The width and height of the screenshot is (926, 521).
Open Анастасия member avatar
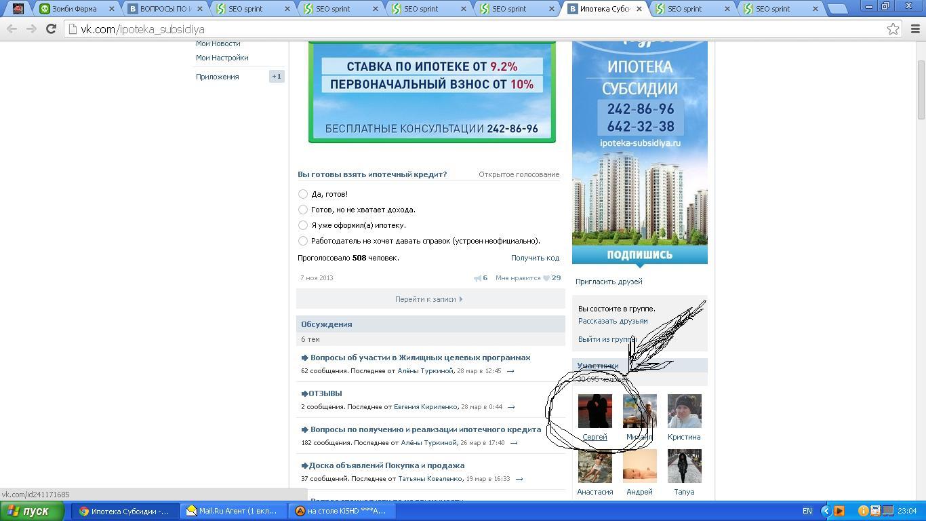[x=595, y=466]
